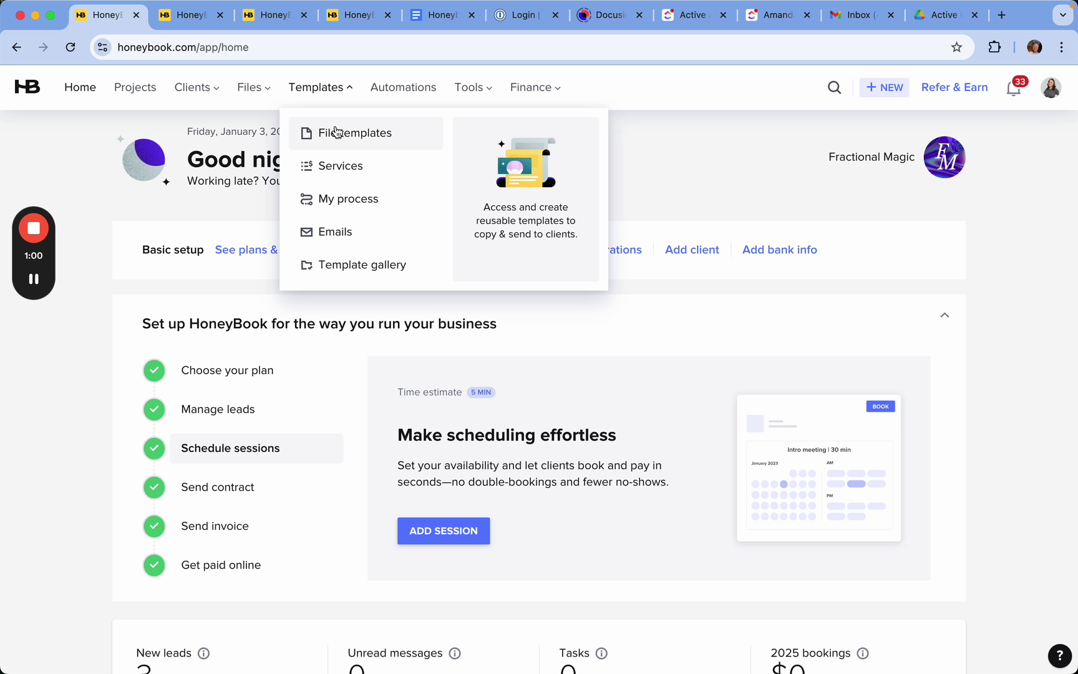Expand the Clients dropdown menu
Image resolution: width=1078 pixels, height=674 pixels.
click(197, 87)
